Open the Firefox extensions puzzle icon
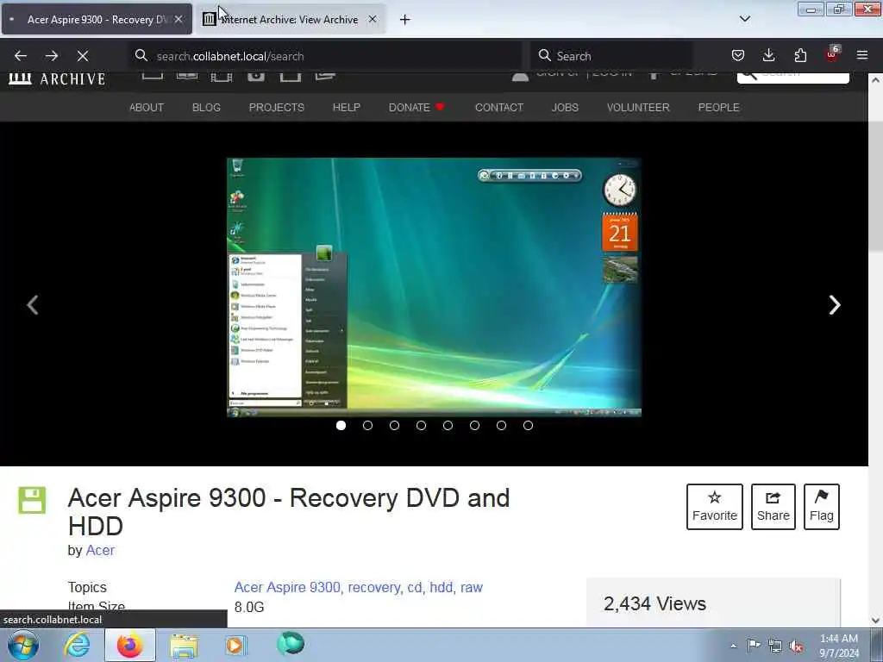This screenshot has width=883, height=662. (800, 55)
